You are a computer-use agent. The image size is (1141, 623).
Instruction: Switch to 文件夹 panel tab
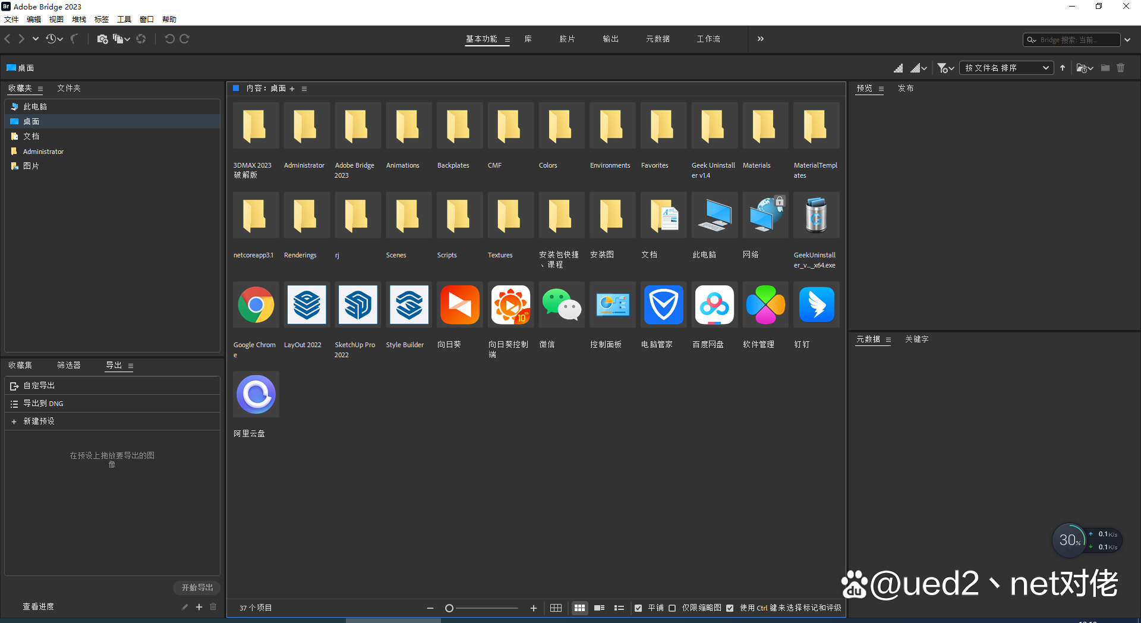tap(69, 88)
